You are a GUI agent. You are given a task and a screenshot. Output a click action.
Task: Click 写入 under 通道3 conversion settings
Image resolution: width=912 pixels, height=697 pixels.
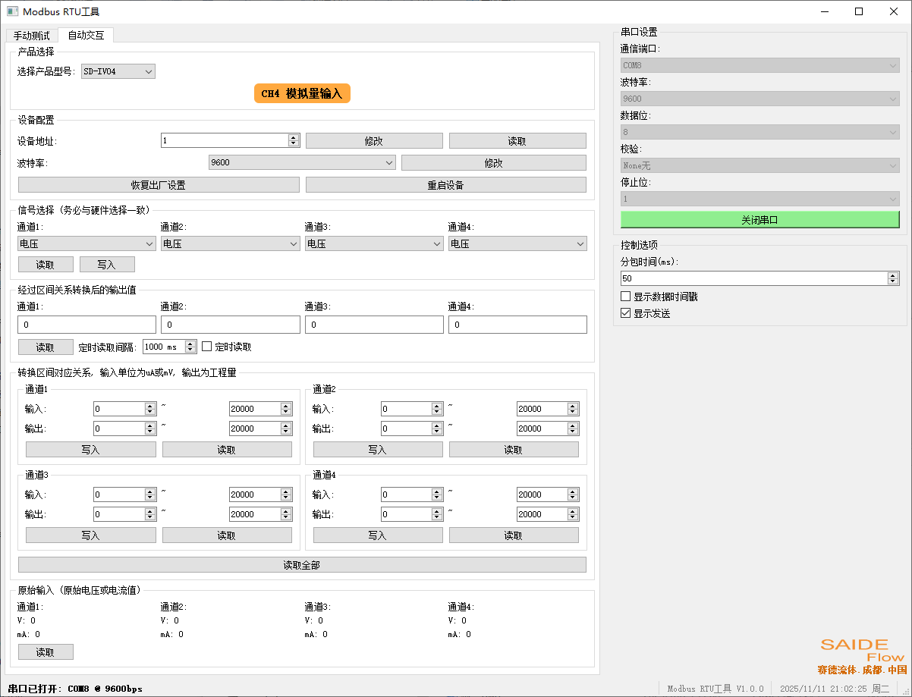(x=90, y=535)
